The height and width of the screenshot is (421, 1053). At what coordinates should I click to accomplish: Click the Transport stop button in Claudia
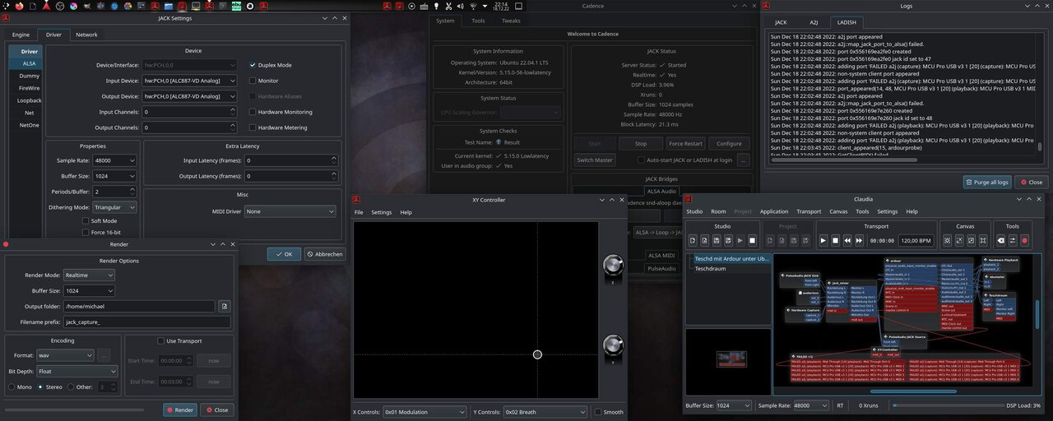pyautogui.click(x=835, y=241)
